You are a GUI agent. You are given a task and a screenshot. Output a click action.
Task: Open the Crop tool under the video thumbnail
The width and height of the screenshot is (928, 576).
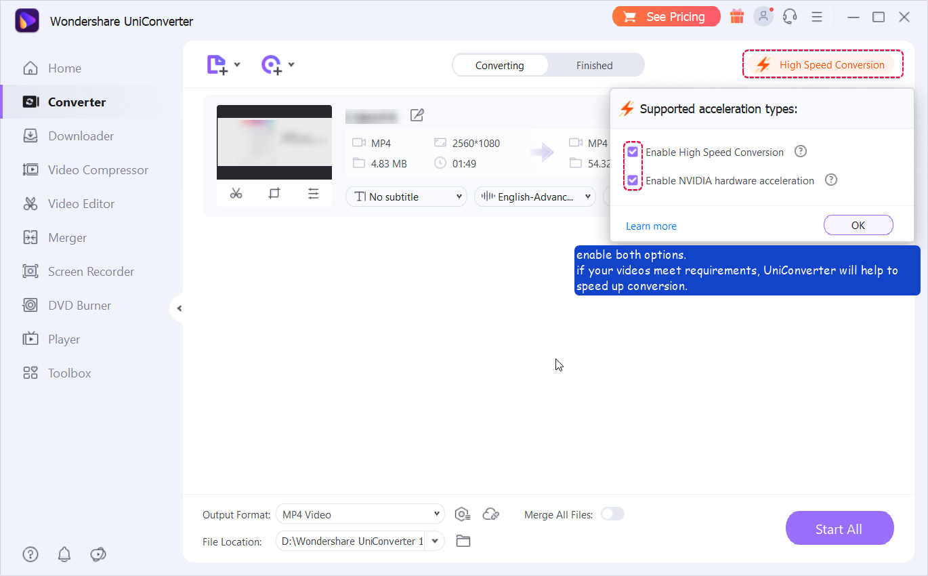click(x=274, y=193)
